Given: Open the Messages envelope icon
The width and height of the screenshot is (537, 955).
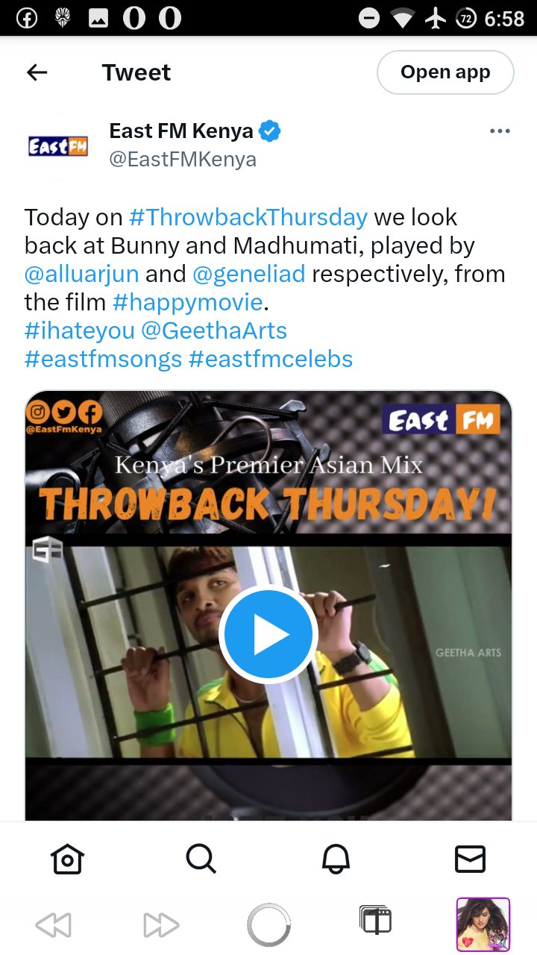Looking at the screenshot, I should pos(470,859).
